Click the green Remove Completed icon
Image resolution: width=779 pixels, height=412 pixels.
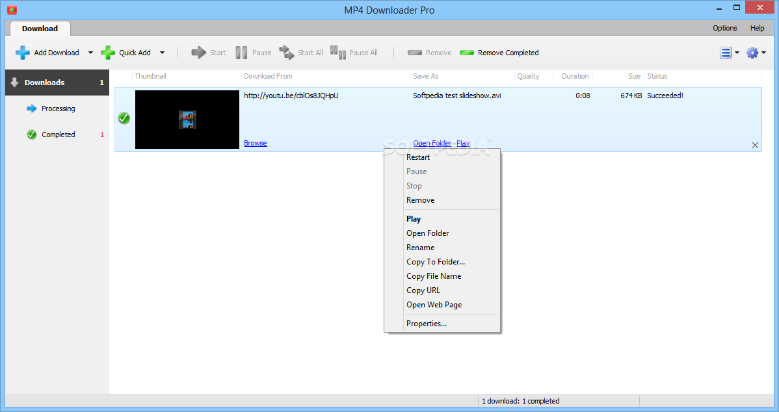(x=466, y=53)
